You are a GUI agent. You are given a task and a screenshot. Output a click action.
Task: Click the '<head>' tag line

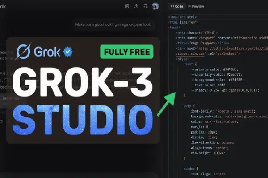tap(174, 28)
